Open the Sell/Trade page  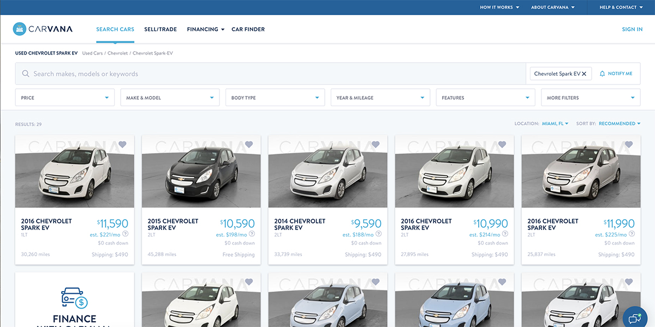pos(160,29)
